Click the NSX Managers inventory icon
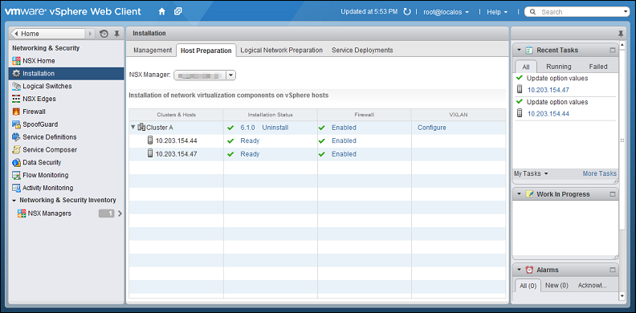The width and height of the screenshot is (636, 313). click(x=22, y=213)
